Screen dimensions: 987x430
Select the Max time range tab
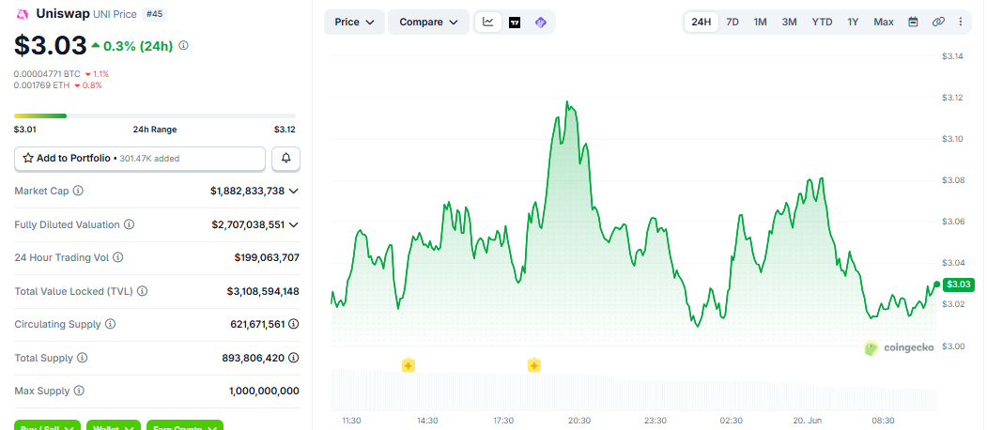884,22
